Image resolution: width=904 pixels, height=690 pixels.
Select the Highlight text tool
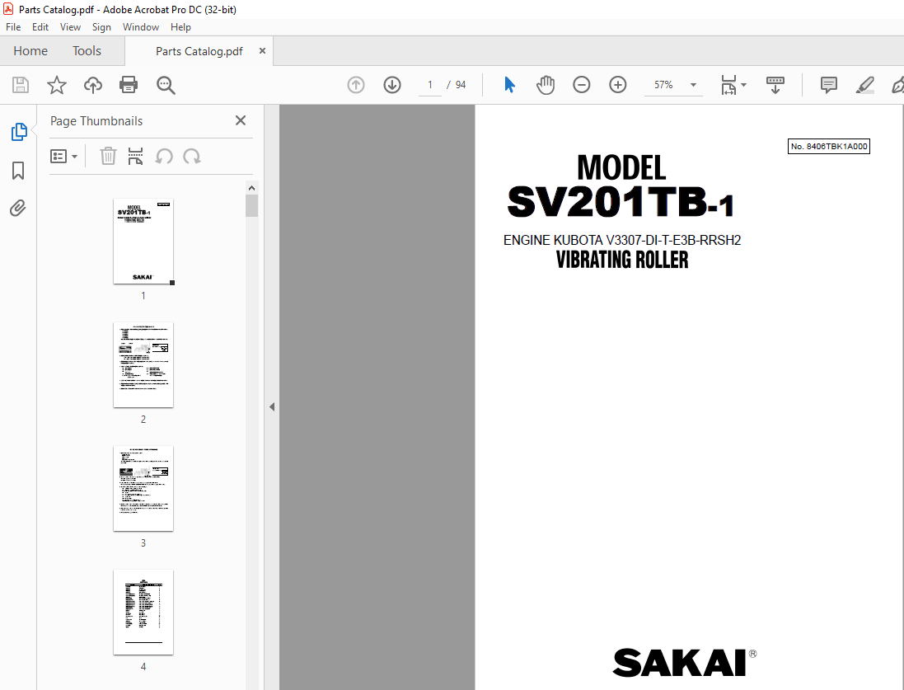coord(864,85)
